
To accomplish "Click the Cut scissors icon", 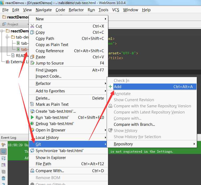I will tap(32, 26).
